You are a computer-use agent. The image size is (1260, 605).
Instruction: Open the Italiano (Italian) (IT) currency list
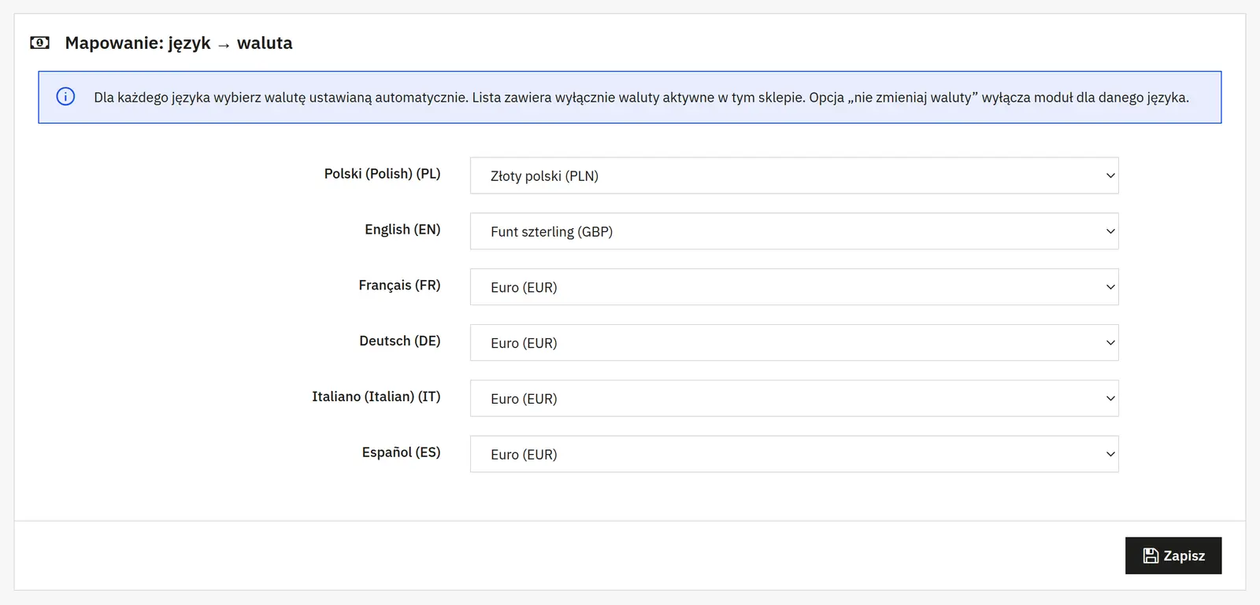coord(794,399)
